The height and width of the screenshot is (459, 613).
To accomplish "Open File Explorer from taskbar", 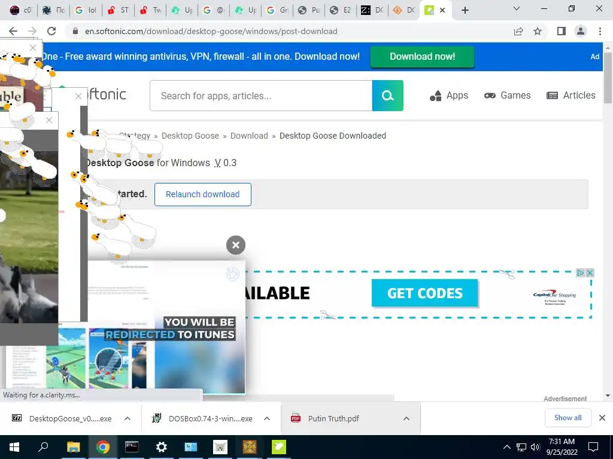I will pos(73,447).
